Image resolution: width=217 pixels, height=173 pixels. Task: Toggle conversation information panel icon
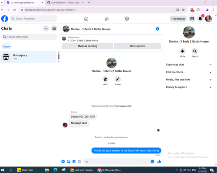point(158,29)
